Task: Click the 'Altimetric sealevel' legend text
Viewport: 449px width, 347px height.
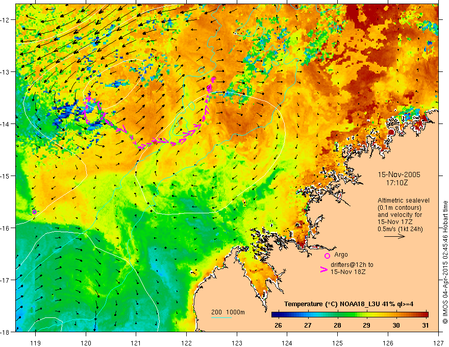Action: pos(404,201)
